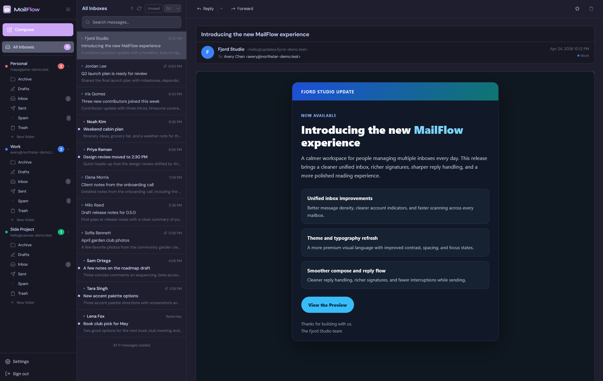Collapse the Side Project account chevron

(68, 232)
